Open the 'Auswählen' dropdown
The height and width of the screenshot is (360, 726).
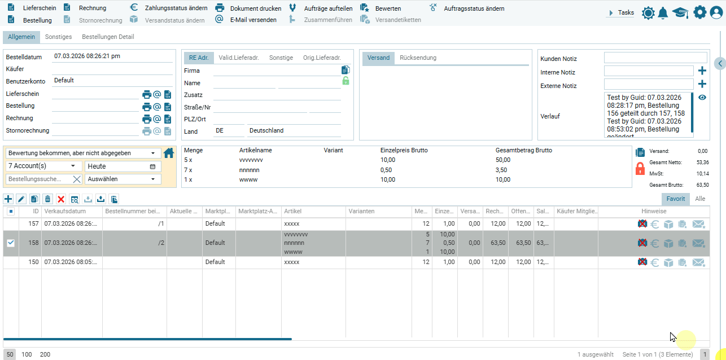click(x=122, y=179)
